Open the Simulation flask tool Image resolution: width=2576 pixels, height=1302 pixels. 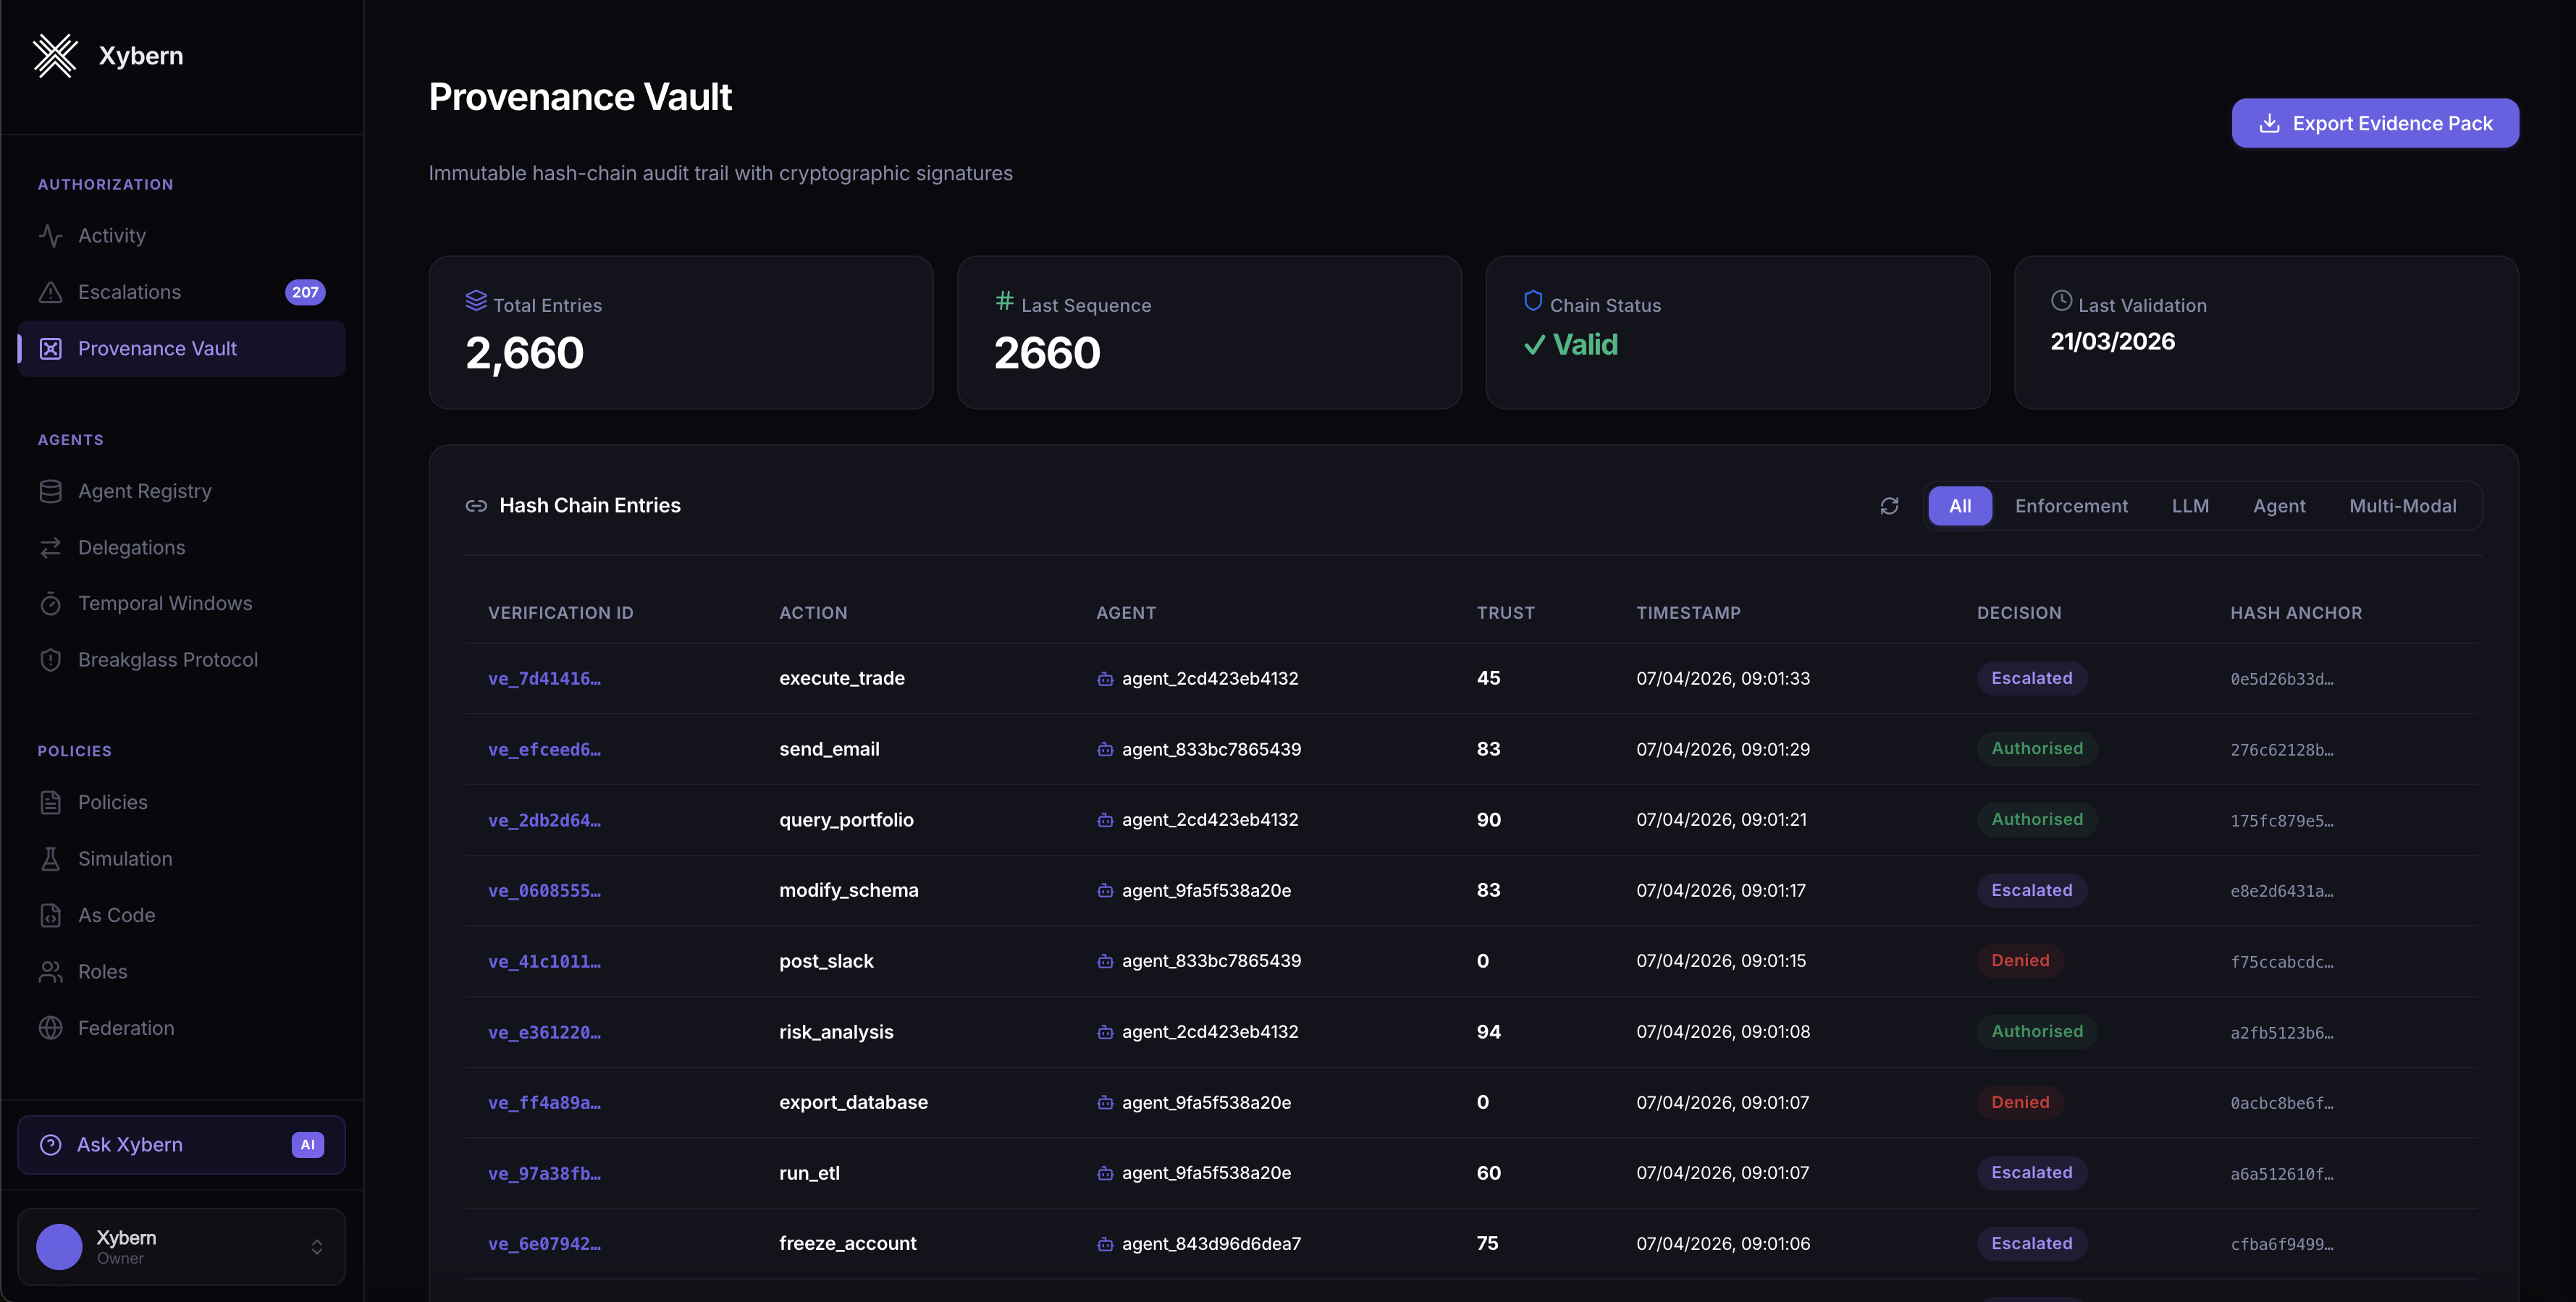tap(125, 858)
